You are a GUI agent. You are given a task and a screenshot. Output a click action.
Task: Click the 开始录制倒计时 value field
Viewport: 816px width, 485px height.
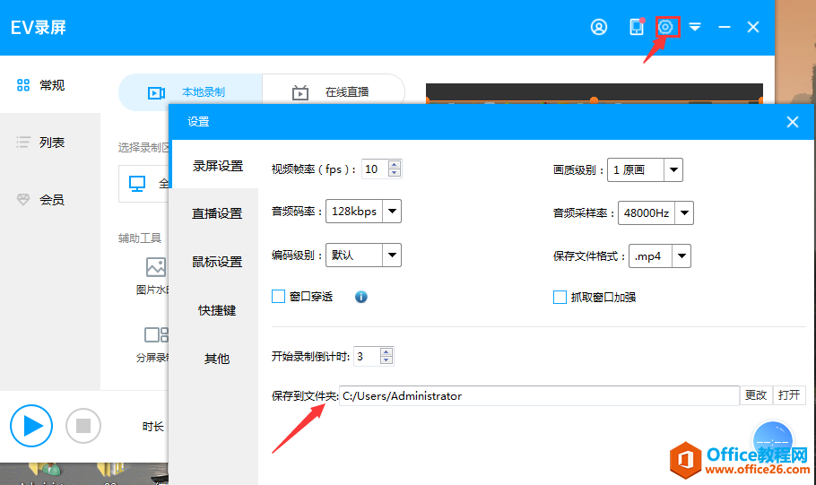pyautogui.click(x=367, y=357)
